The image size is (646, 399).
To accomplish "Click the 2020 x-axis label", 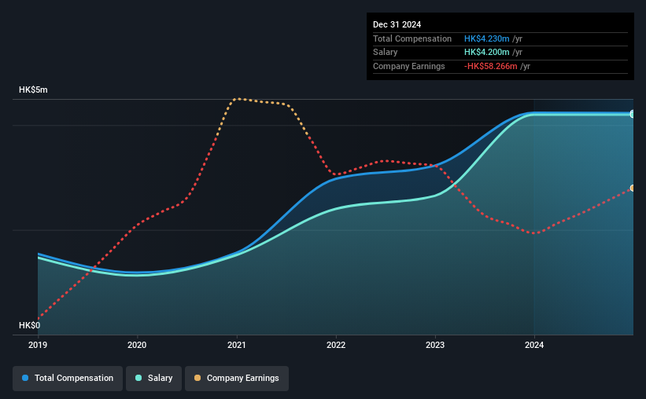I will [x=137, y=345].
